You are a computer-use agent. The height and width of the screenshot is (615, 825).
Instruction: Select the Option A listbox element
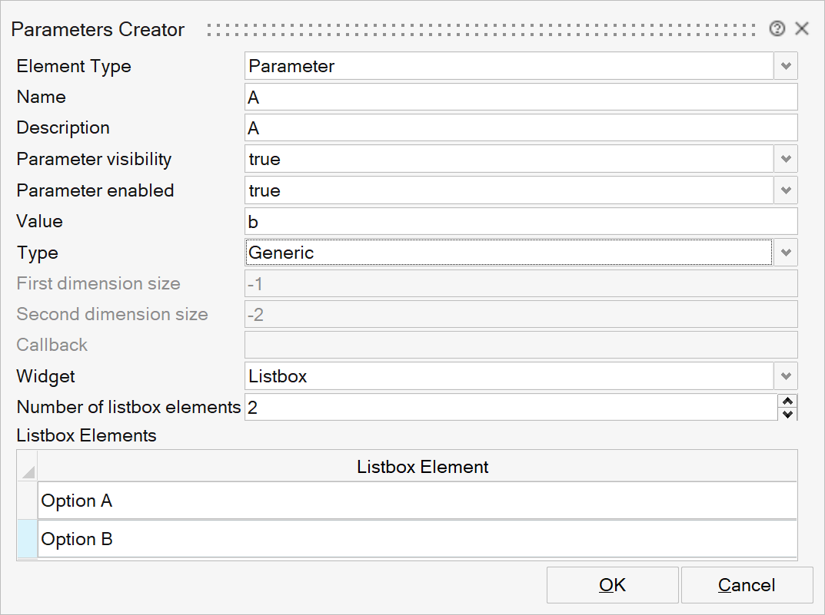point(417,501)
